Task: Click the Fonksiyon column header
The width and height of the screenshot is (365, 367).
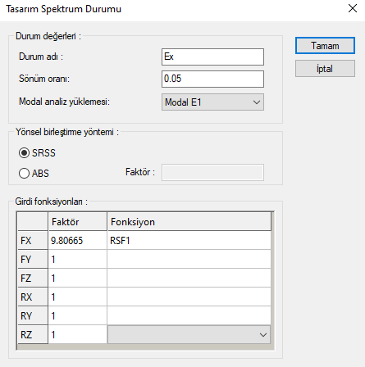Action: click(189, 221)
